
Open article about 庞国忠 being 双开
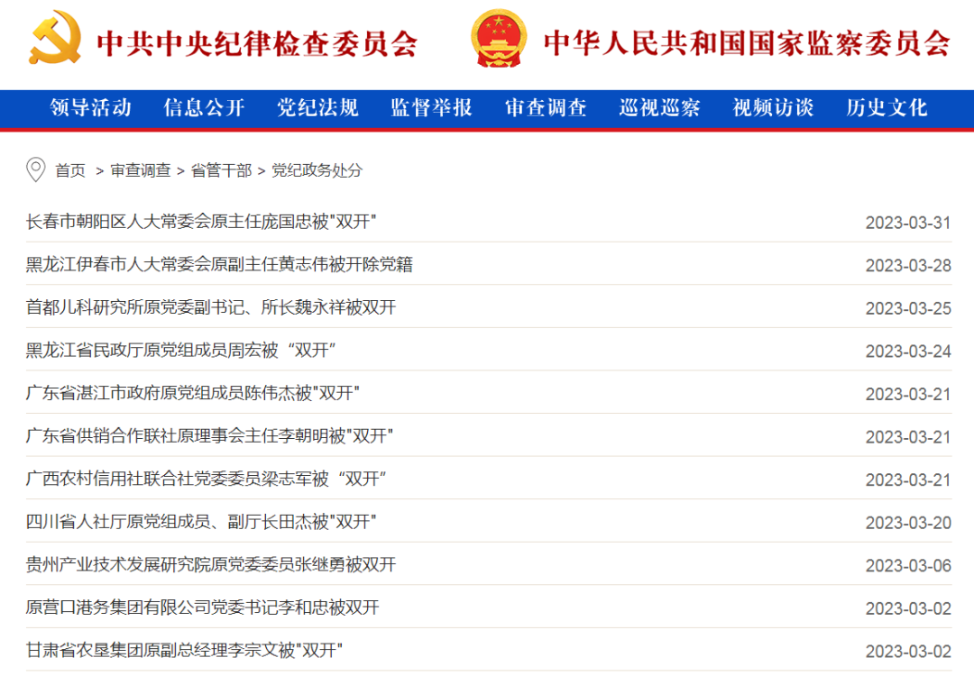coord(201,221)
